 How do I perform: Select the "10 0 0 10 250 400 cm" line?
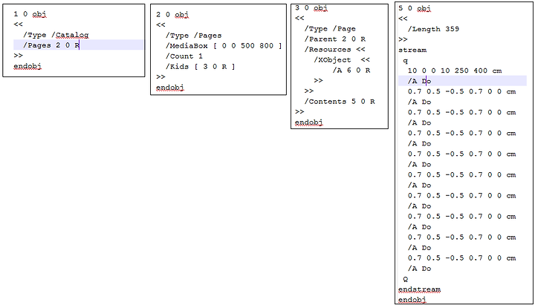click(455, 71)
